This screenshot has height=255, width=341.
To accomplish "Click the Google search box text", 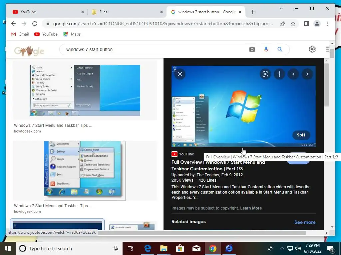I will click(x=89, y=49).
